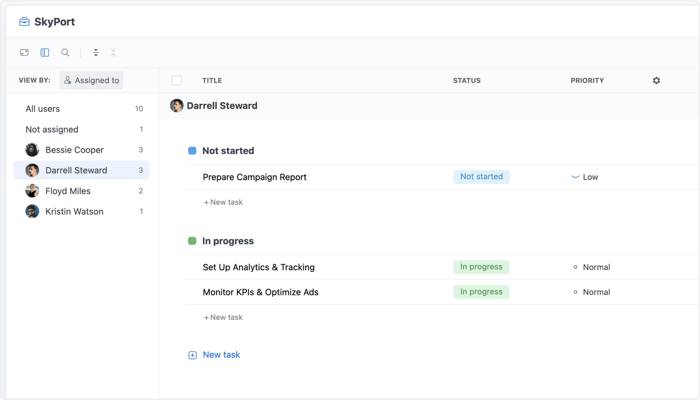Click Darrell Steward's avatar in the task list
700x400 pixels.
[177, 105]
